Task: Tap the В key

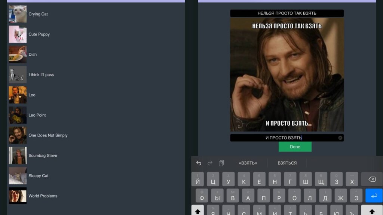Action: [x=233, y=196]
